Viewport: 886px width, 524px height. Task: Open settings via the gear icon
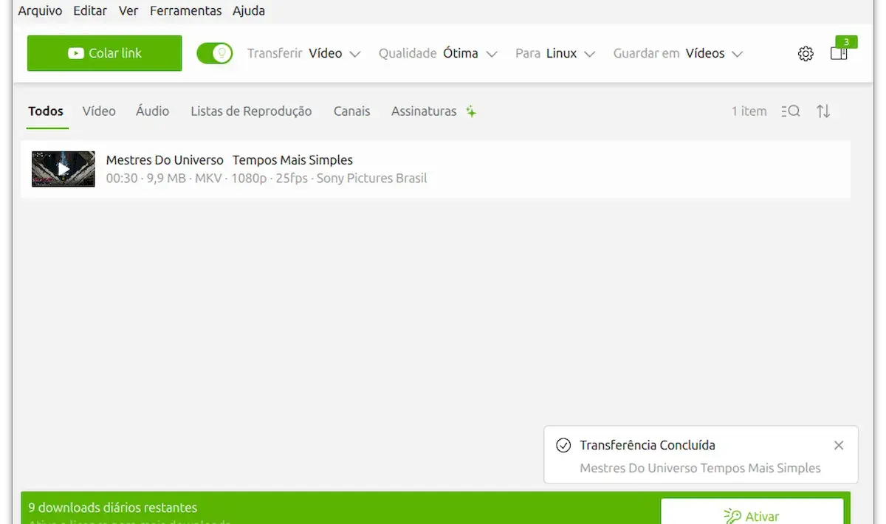[806, 54]
